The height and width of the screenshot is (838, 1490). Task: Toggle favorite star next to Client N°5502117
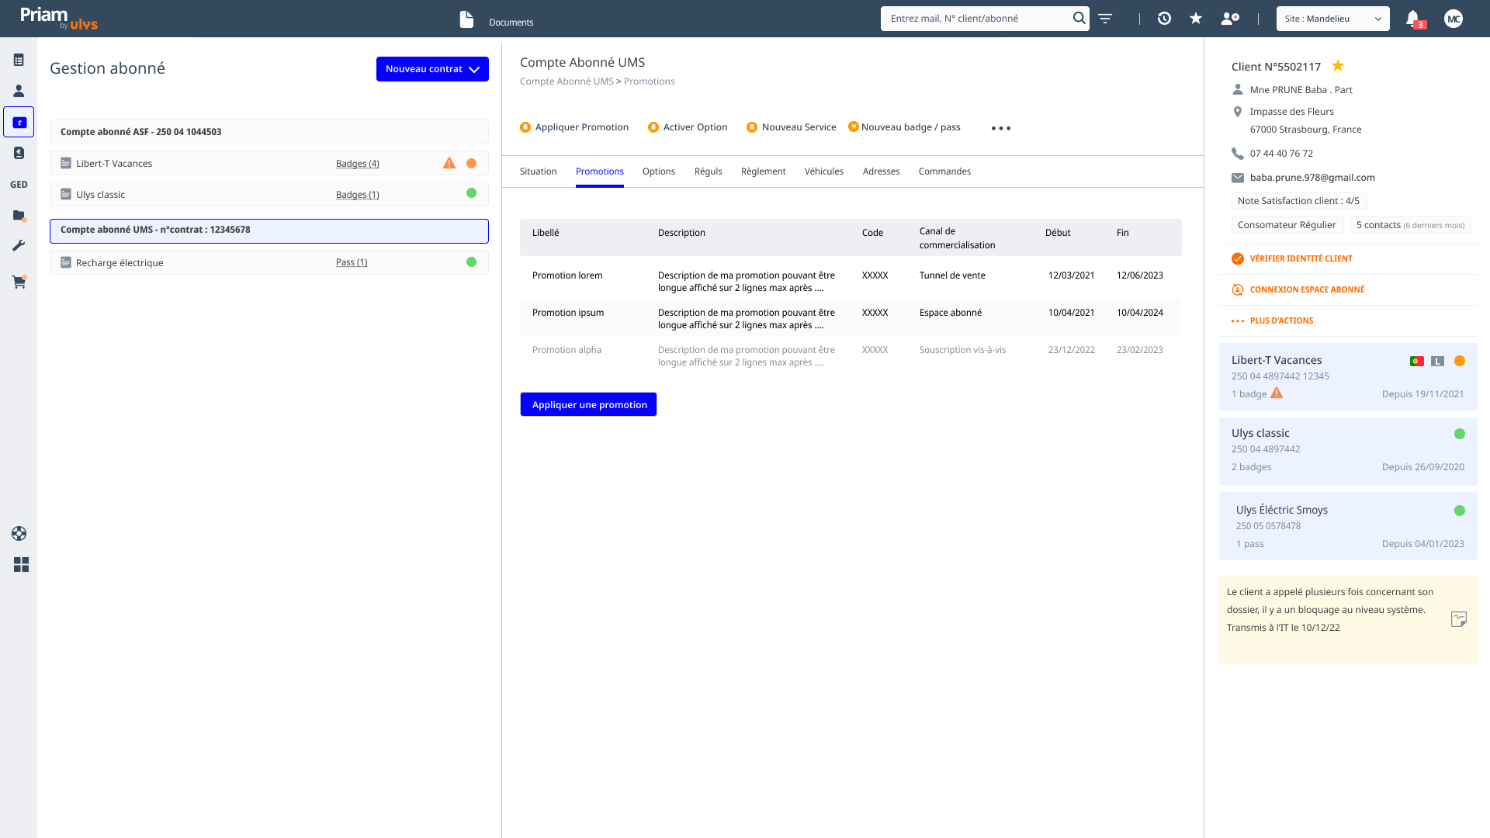tap(1338, 66)
